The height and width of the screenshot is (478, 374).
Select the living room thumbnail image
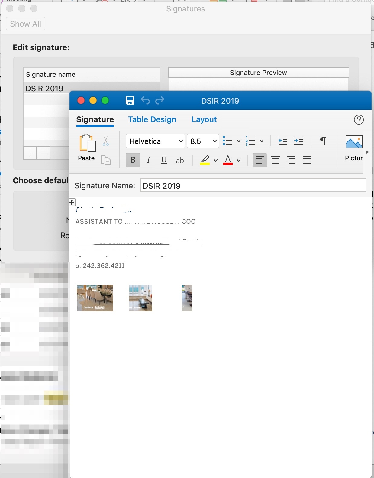(141, 298)
